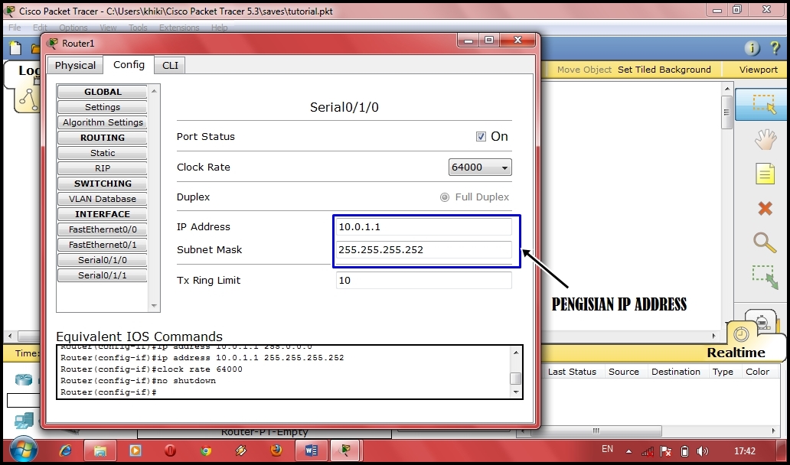Open Windows Explorer from taskbar
This screenshot has height=465, width=790.
click(x=100, y=450)
